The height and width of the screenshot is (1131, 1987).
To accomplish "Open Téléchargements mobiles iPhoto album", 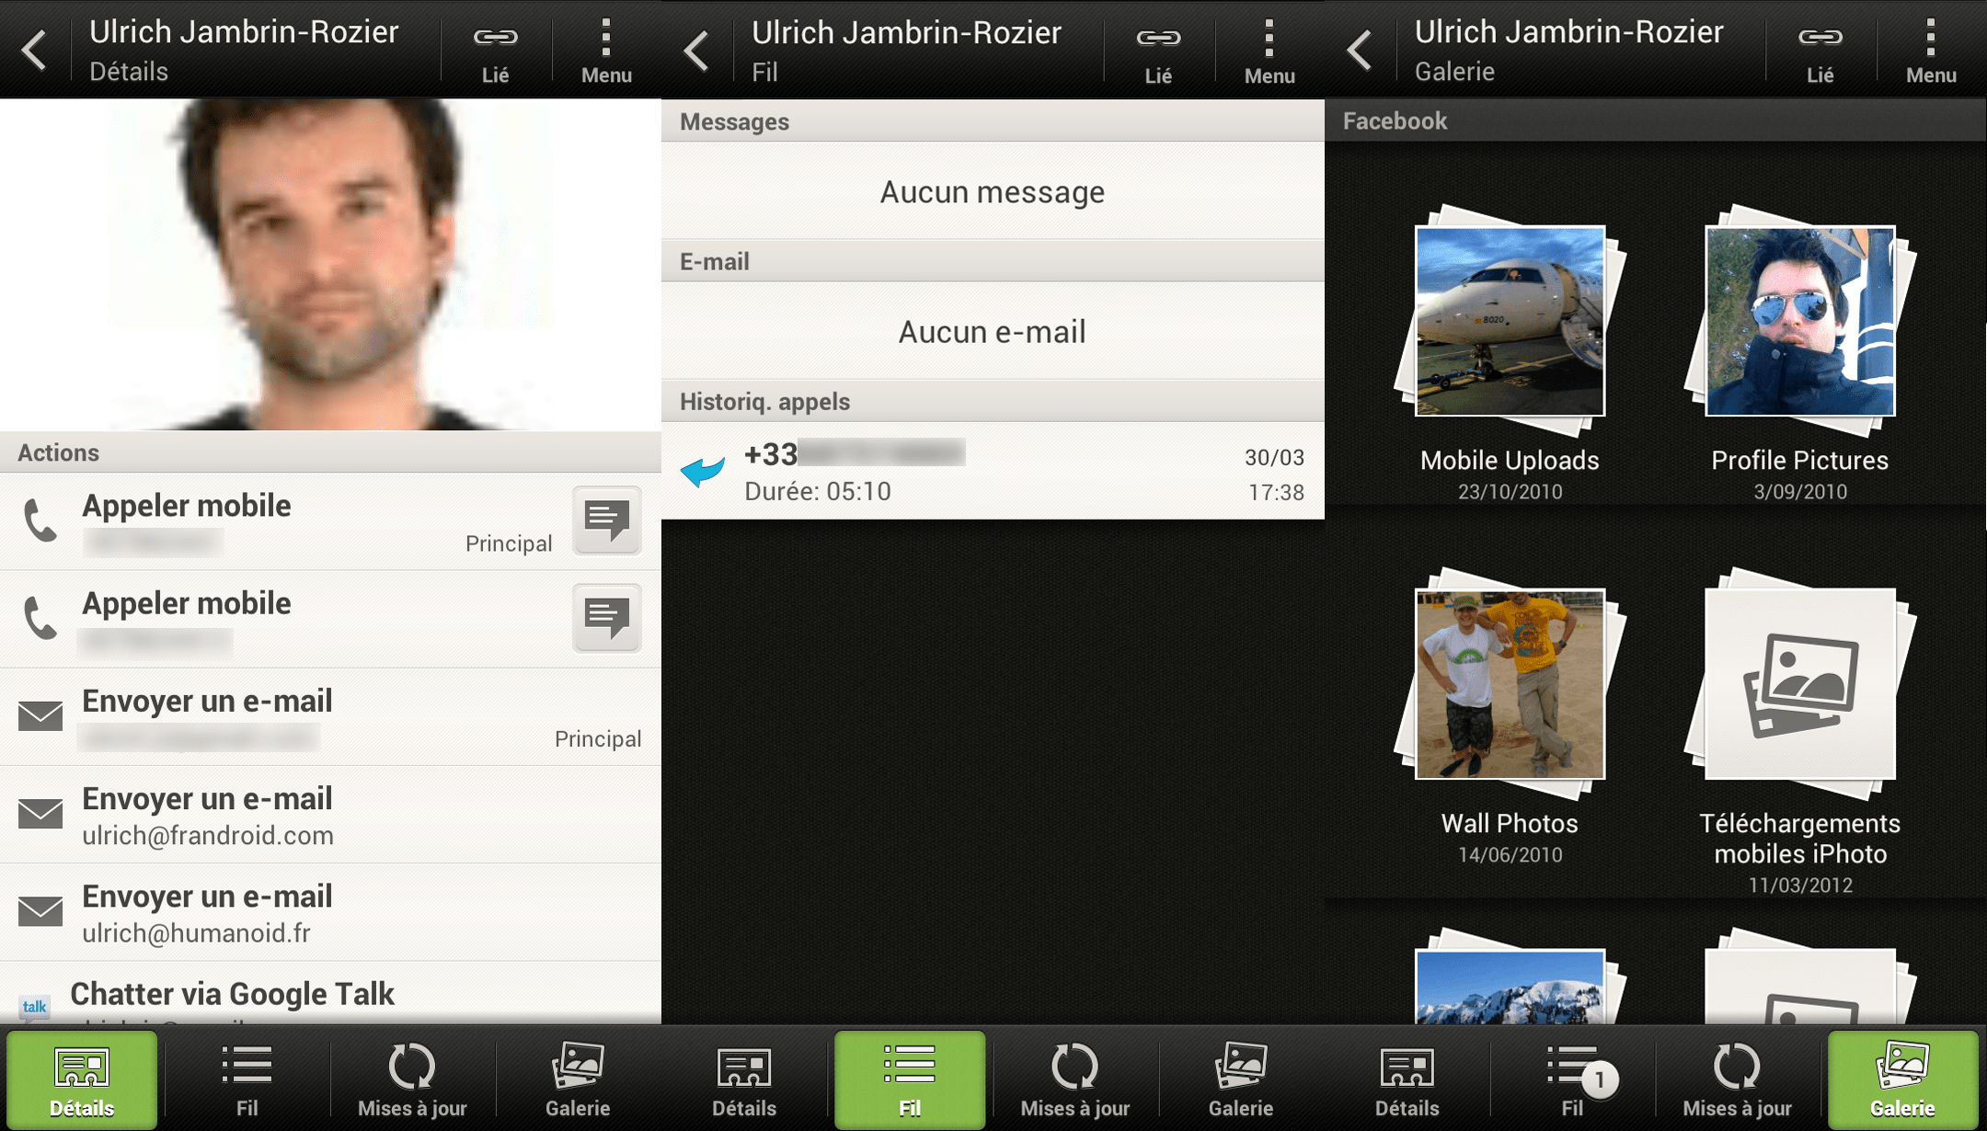I will 1800,685.
